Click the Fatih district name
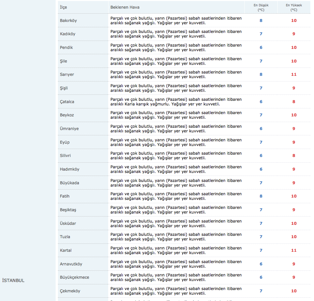Image resolution: width=314 pixels, height=301 pixels. 65,196
